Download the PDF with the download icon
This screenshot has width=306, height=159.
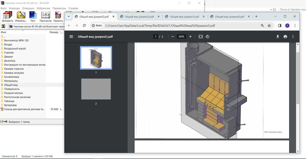(278, 36)
